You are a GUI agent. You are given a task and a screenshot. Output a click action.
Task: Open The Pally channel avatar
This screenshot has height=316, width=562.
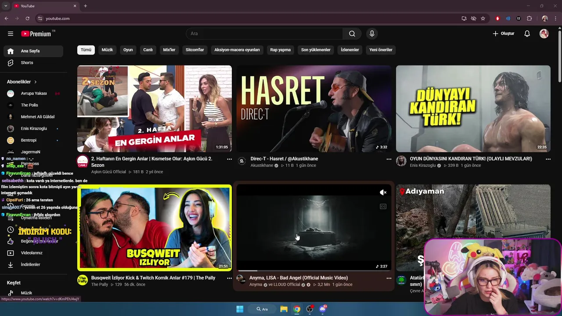(82, 280)
